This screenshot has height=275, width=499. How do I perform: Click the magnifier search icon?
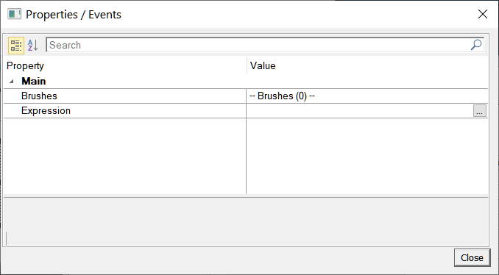[x=476, y=45]
